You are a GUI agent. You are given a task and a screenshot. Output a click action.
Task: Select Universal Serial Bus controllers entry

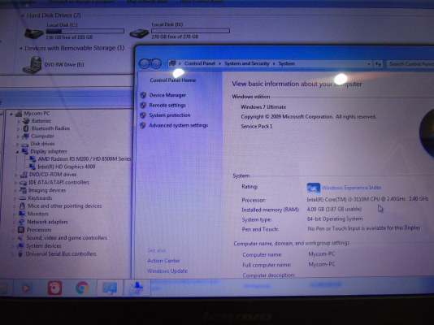(61, 254)
